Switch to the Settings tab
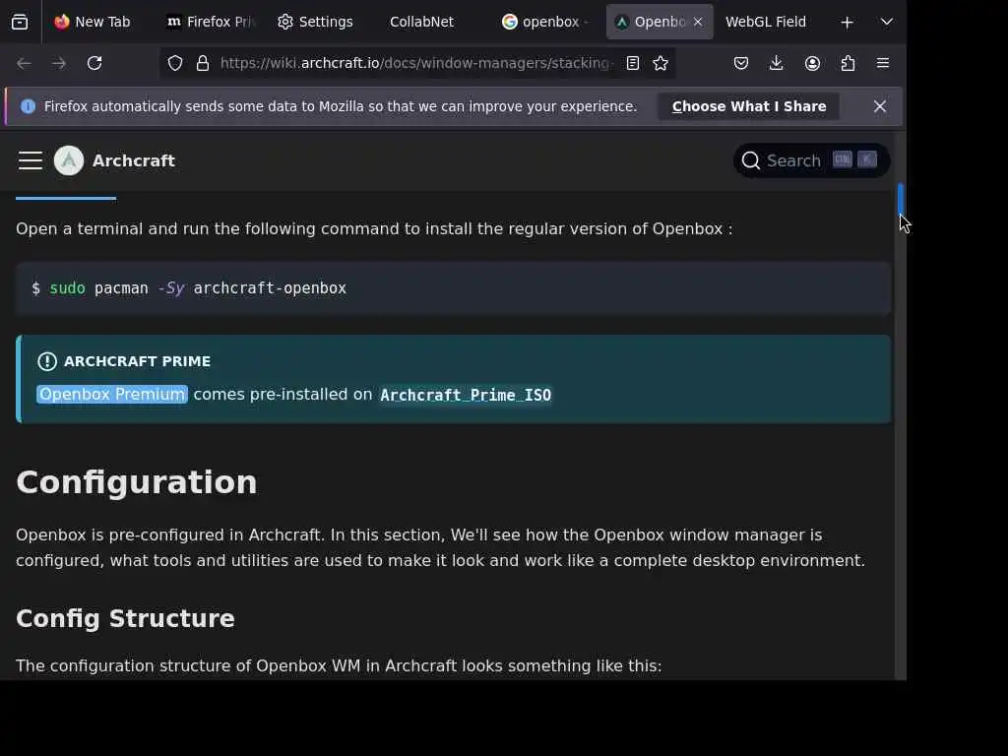Image resolution: width=1008 pixels, height=756 pixels. pyautogui.click(x=316, y=22)
